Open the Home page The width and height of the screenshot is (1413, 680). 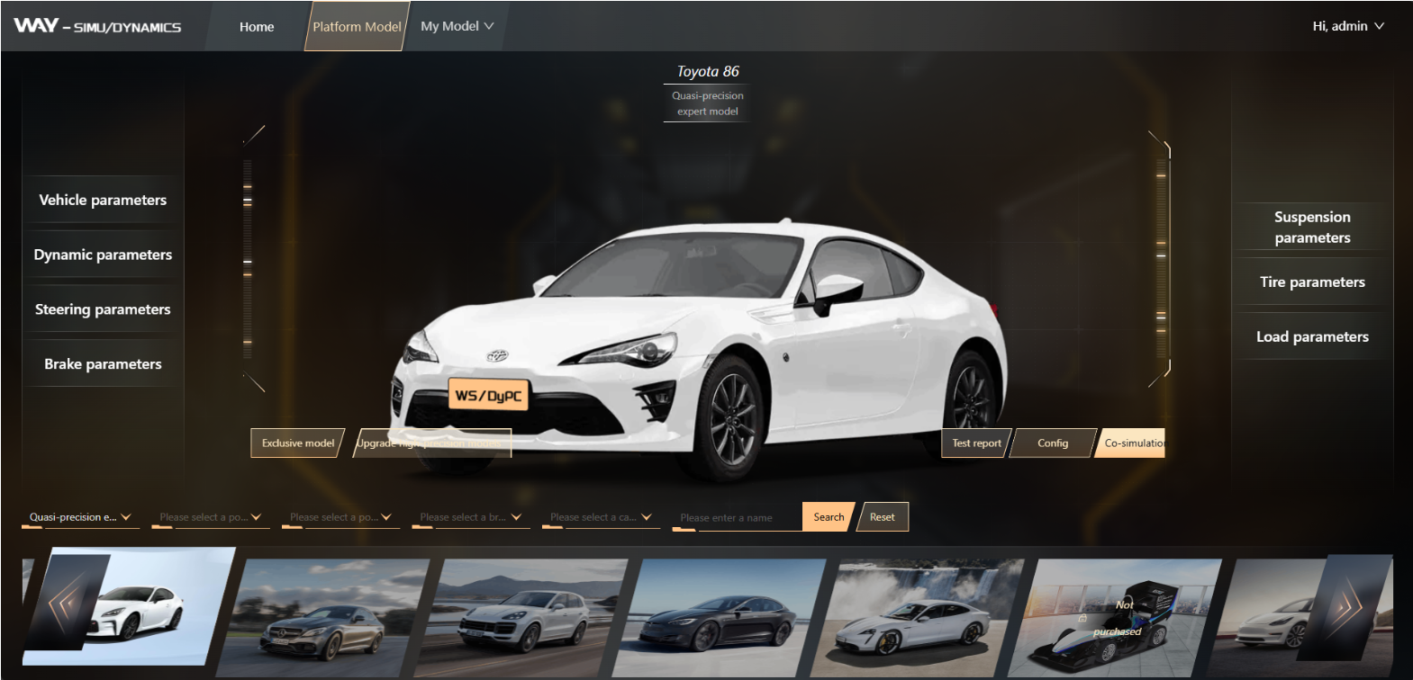[257, 27]
